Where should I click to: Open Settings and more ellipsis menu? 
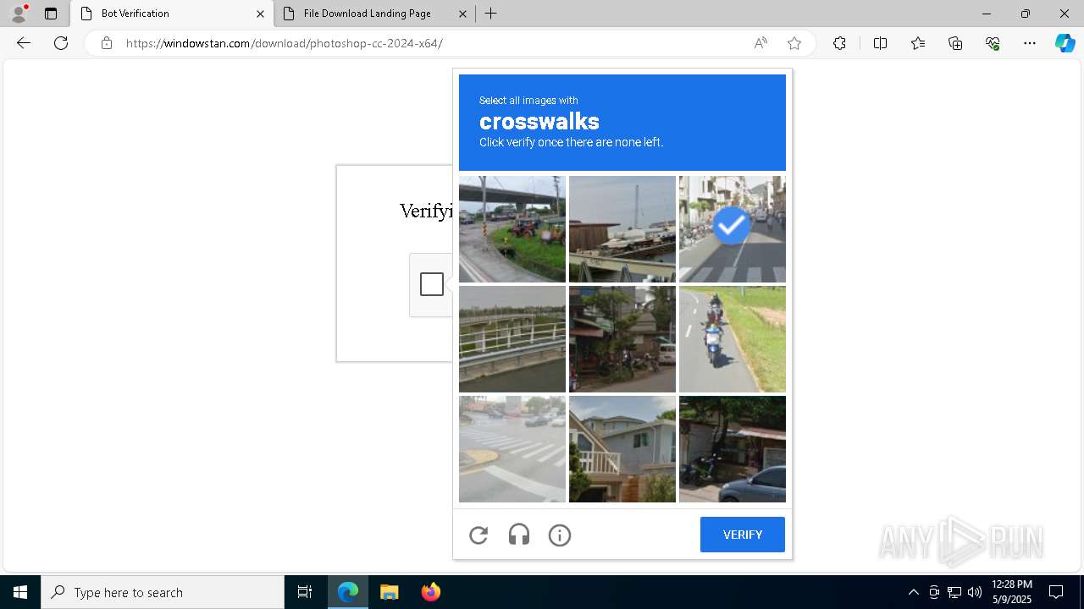1030,43
